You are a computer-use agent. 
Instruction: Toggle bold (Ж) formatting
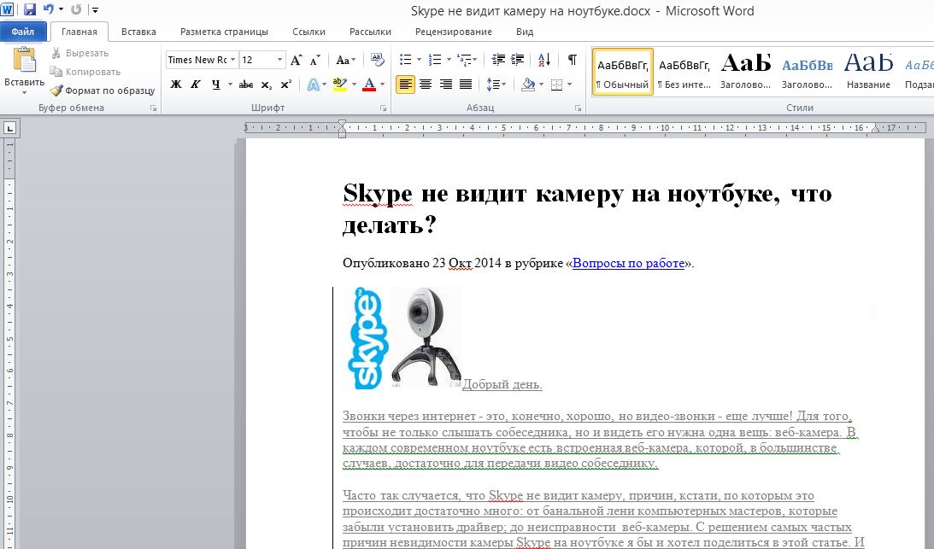click(x=176, y=85)
